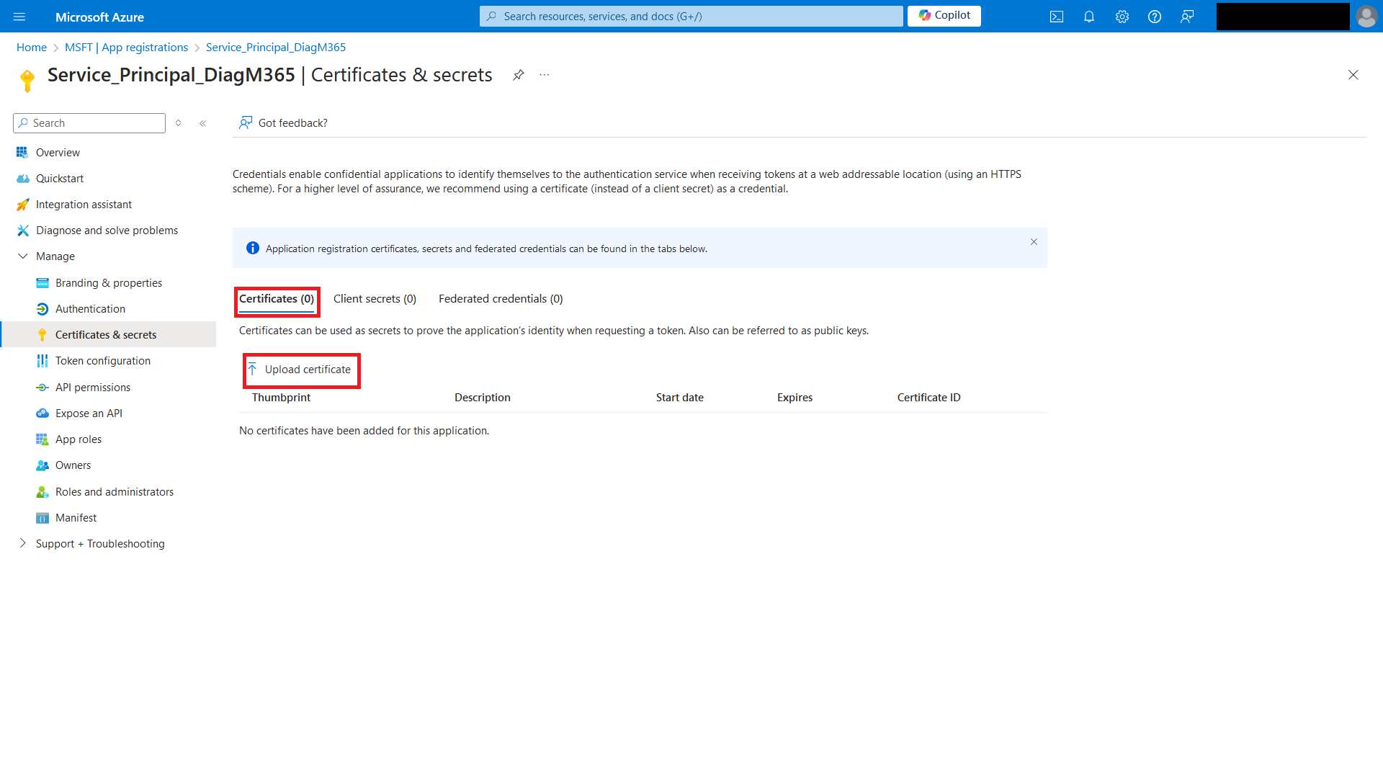Open the portal hamburger menu
1383x778 pixels.
pyautogui.click(x=19, y=17)
